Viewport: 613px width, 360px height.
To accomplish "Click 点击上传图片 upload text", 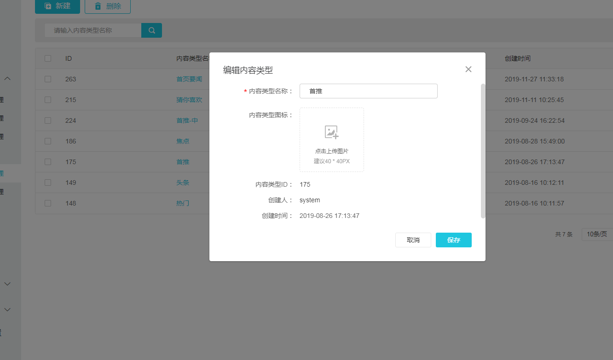I will (331, 151).
